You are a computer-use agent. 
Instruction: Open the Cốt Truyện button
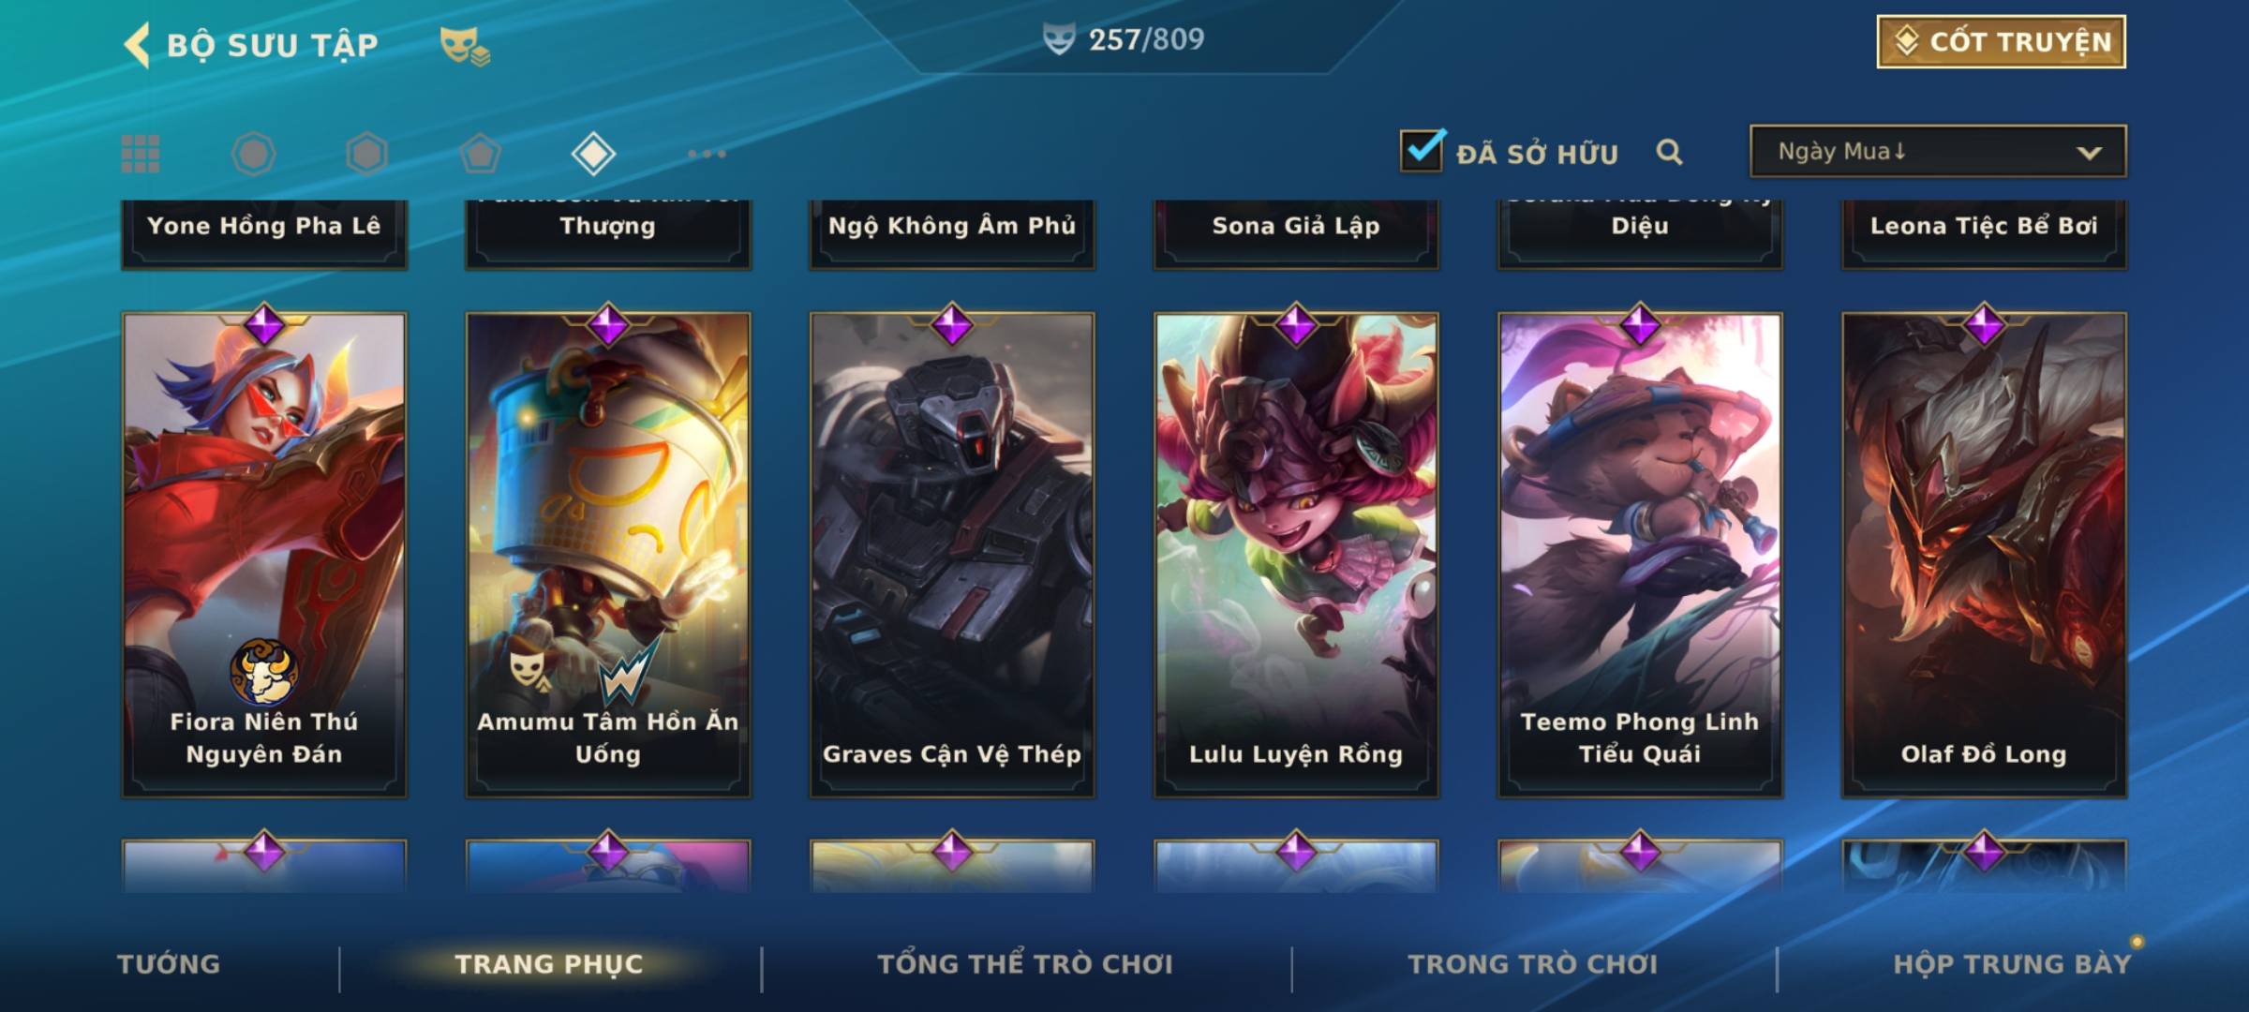pyautogui.click(x=2001, y=42)
